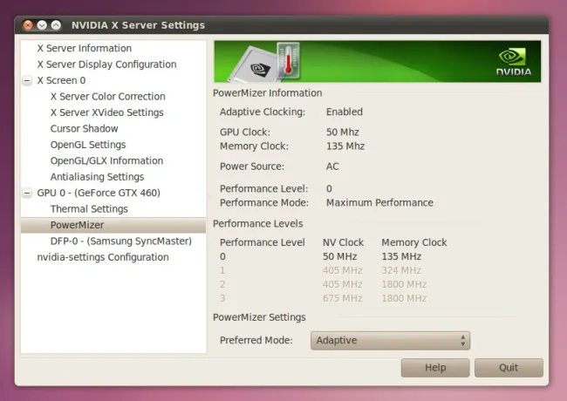Collapse the GPU 0 GeForce GTX 460 node
567x401 pixels.
point(27,193)
